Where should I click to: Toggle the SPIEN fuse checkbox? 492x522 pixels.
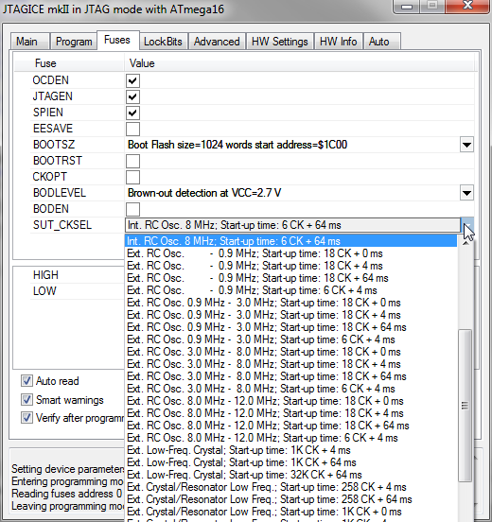pos(132,113)
